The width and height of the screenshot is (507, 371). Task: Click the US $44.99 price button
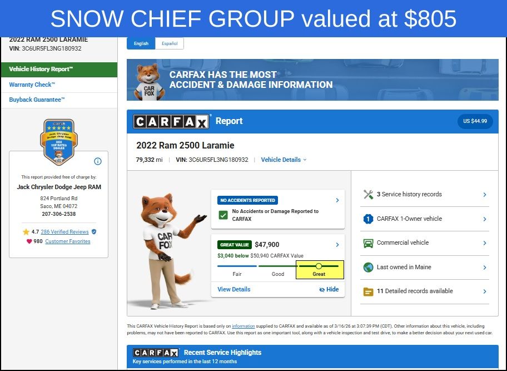click(475, 121)
